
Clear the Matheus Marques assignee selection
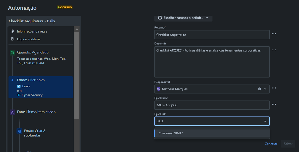259,89
